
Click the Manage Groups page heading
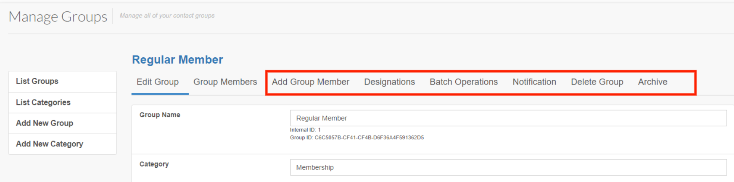coord(58,17)
